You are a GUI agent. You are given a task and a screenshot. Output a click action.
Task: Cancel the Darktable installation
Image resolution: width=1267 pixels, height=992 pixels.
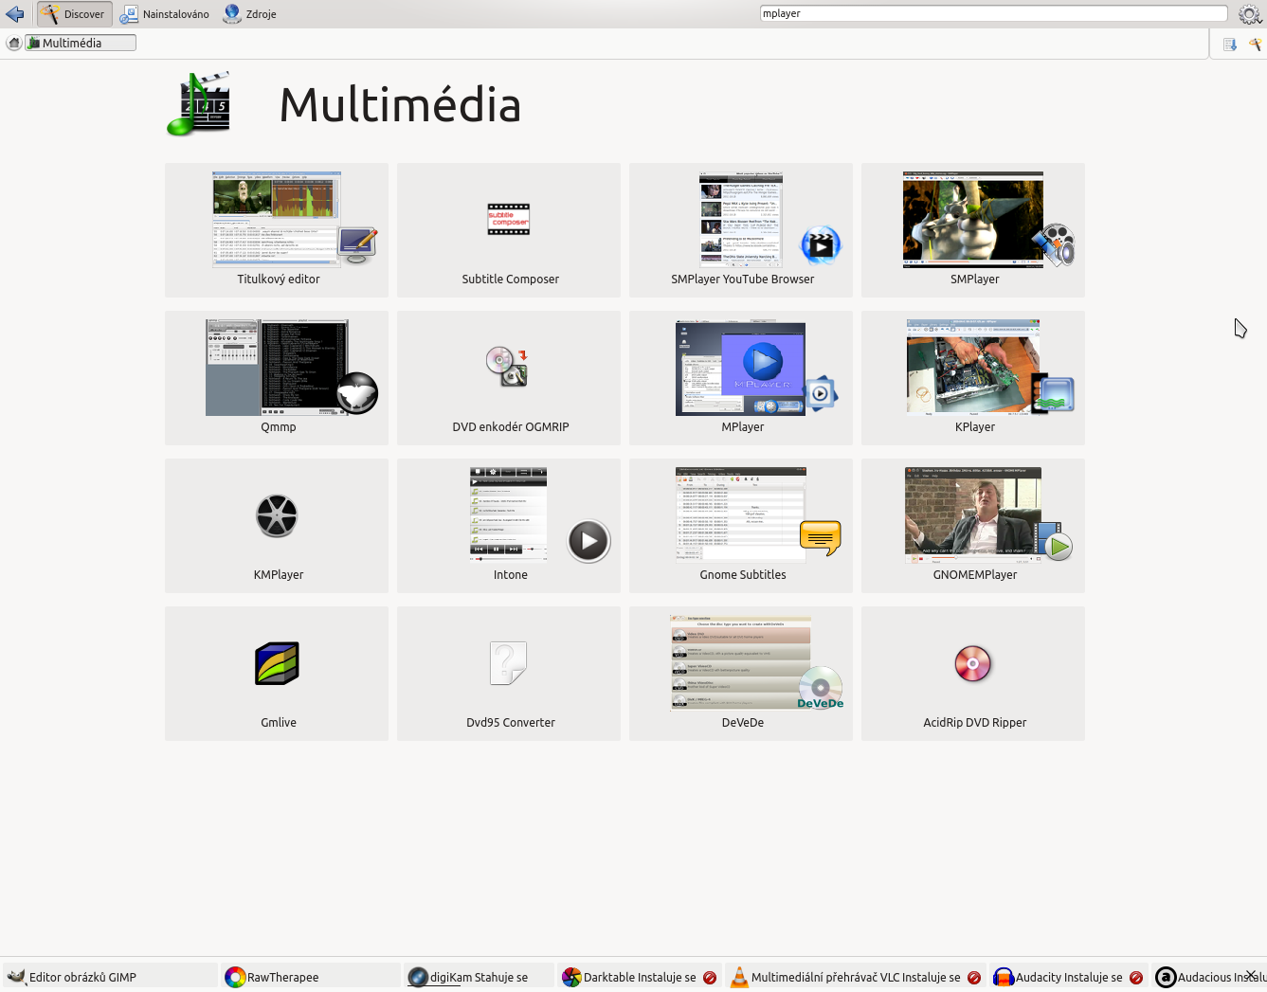(710, 978)
